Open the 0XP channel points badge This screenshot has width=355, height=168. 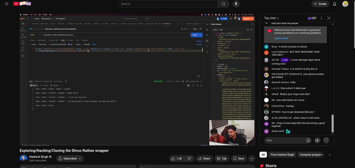tap(312, 18)
